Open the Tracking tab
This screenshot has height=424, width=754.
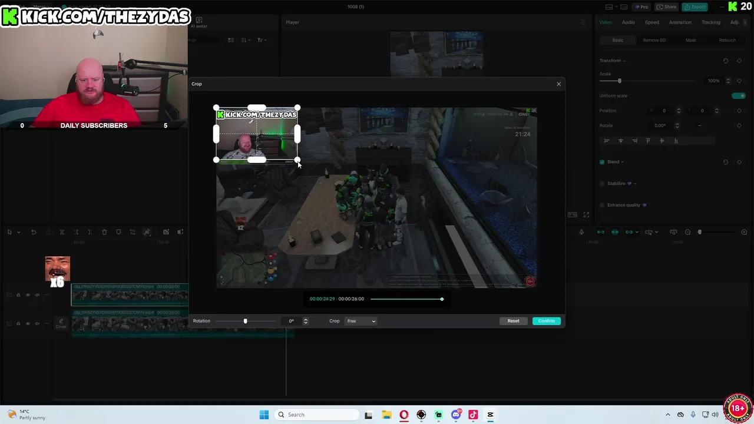point(710,22)
